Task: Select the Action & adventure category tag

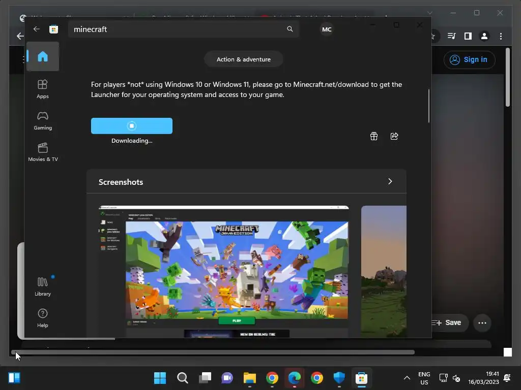Action: point(244,59)
